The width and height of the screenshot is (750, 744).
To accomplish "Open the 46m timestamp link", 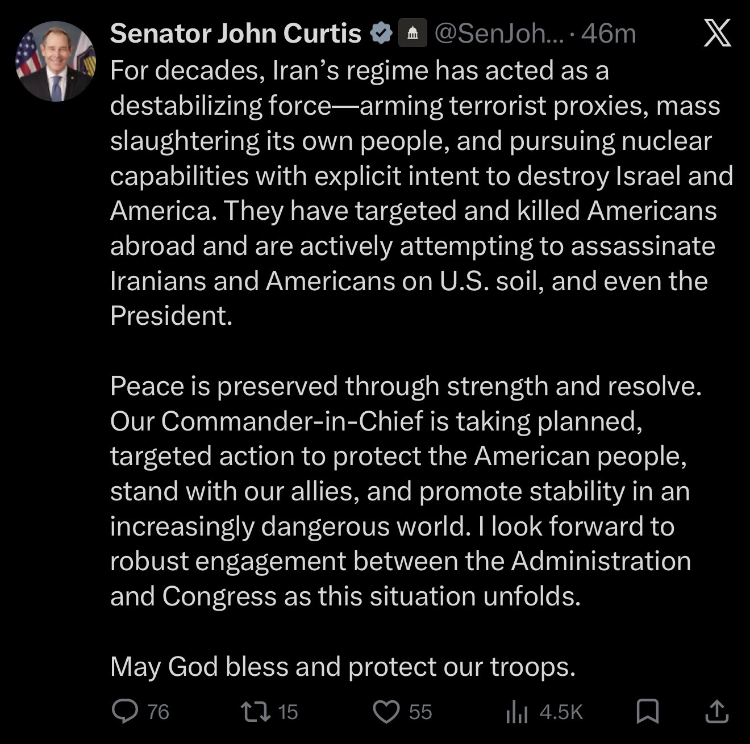I will (x=609, y=34).
